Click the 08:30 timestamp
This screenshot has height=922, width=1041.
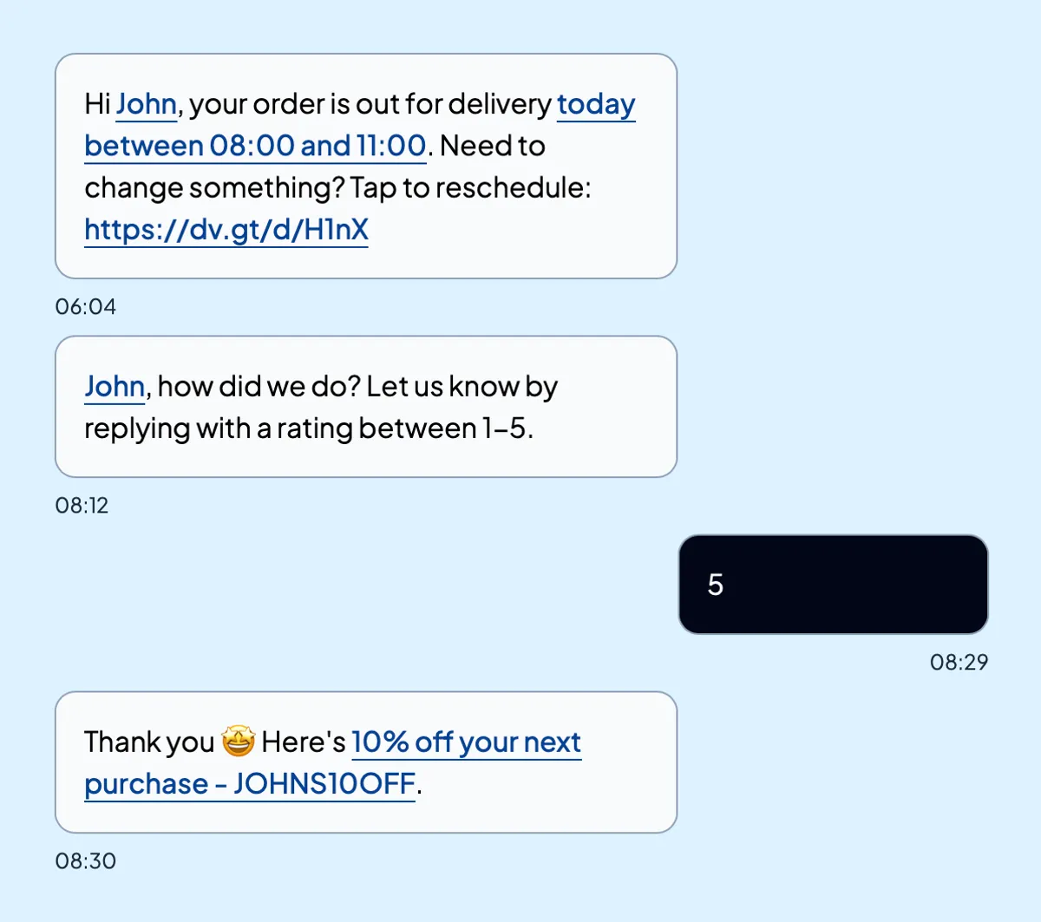(86, 860)
